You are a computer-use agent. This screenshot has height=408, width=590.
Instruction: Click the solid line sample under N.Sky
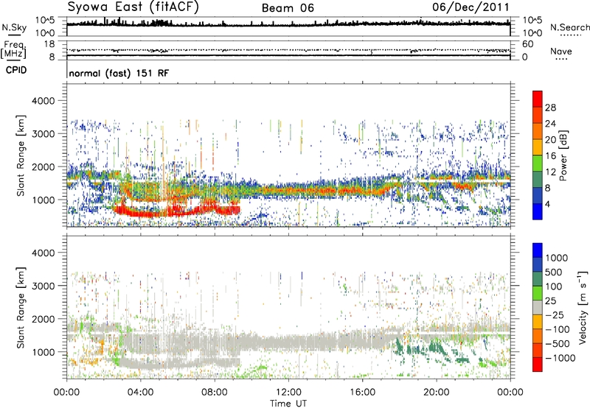[x=14, y=35]
